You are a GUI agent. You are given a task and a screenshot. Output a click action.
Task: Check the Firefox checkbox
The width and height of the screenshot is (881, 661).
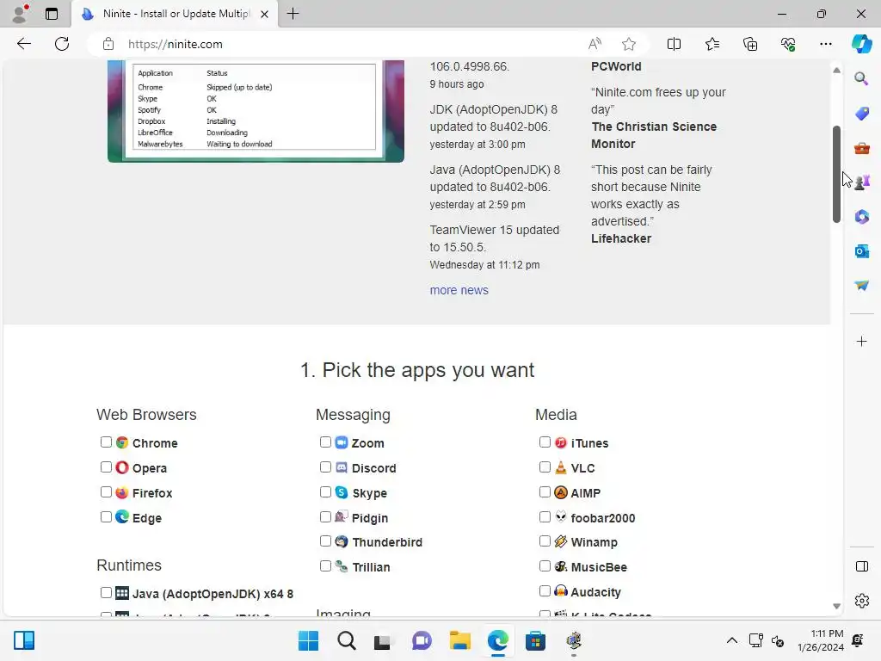pos(106,491)
